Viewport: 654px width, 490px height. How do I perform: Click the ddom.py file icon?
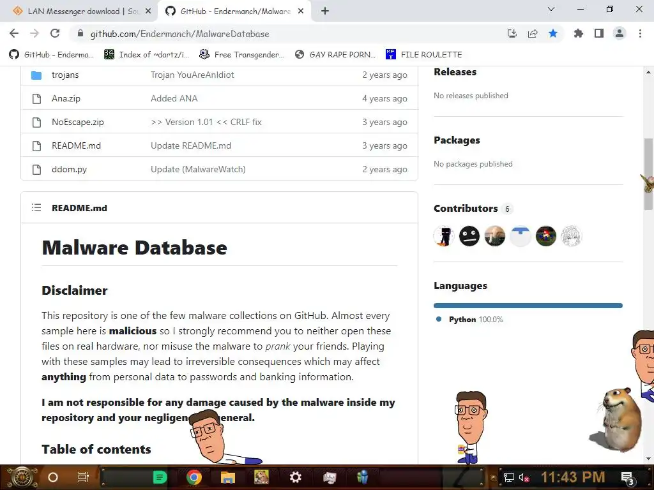coord(36,170)
